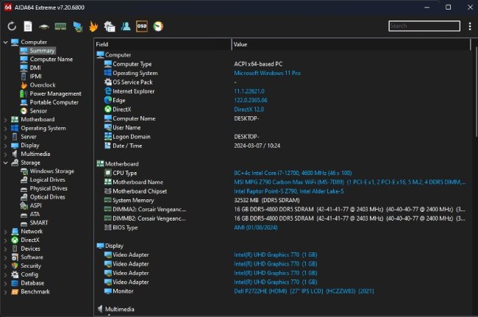Image resolution: width=478 pixels, height=317 pixels.
Task: Click the 8C+4c Intel Core i7-12700 link
Action: point(293,173)
